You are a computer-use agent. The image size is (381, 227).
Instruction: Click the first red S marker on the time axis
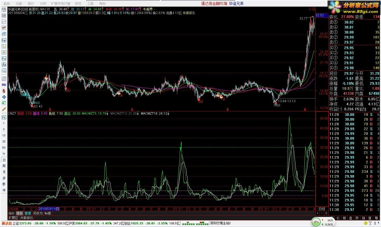pyautogui.click(x=50, y=109)
